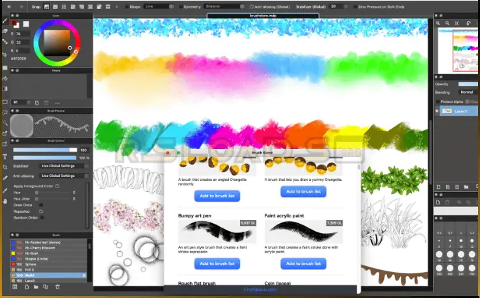Click the transparent color swatch icon
The image size is (480, 298).
[x=27, y=23]
